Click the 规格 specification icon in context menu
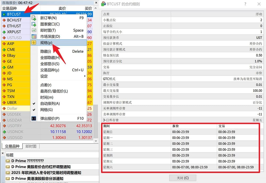This screenshot has width=266, height=183. (34, 42)
